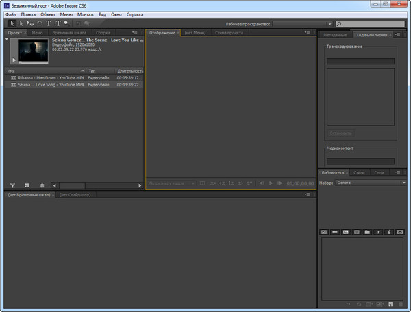Switch to the Метаданные tab
This screenshot has height=312, width=411.
click(x=335, y=34)
